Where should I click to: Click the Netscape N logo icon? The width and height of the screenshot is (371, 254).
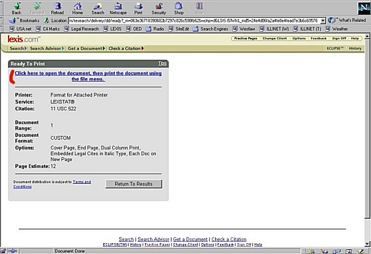tap(364, 9)
